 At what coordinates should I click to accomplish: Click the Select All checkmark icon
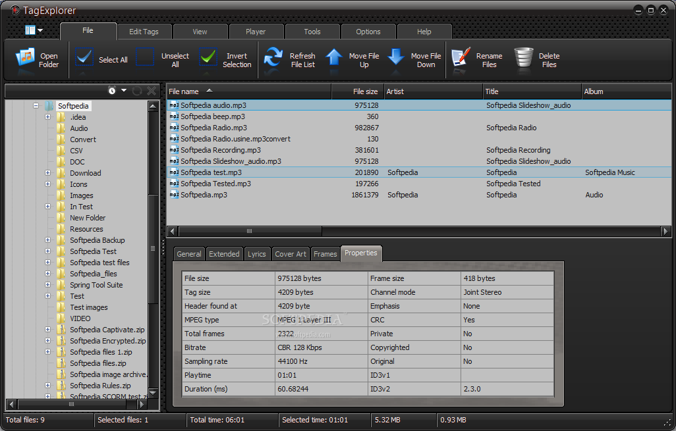(84, 57)
